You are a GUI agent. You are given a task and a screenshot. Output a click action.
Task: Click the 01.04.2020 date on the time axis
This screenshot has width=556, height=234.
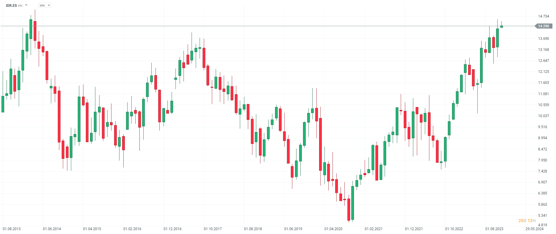(x=333, y=229)
